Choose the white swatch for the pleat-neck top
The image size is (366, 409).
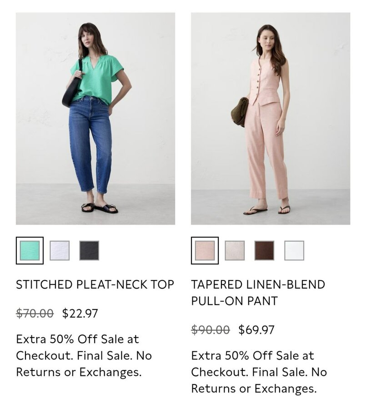click(x=60, y=250)
